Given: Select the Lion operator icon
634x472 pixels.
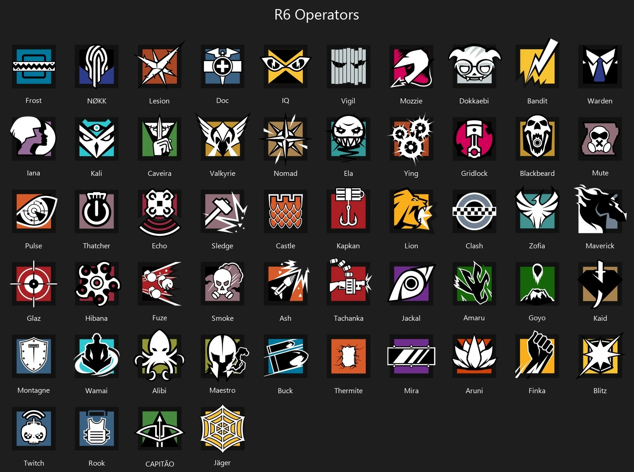Looking at the screenshot, I should tap(412, 211).
